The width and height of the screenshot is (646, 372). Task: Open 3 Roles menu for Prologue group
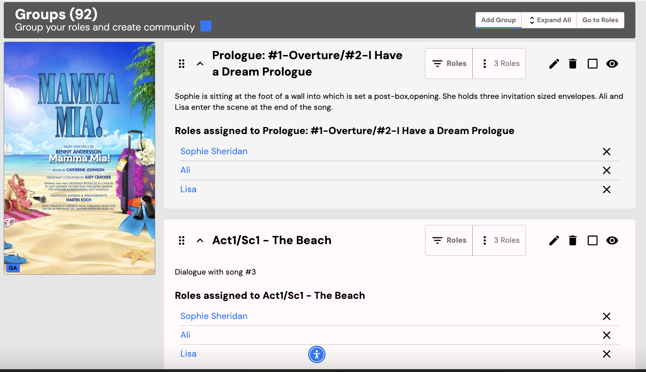click(x=499, y=64)
